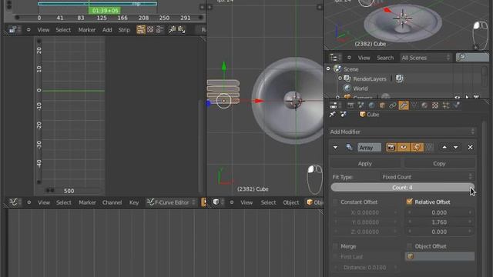Viewport: 493px width, 277px height.
Task: Open the All Scenes outliner filter dropdown
Action: (426, 58)
